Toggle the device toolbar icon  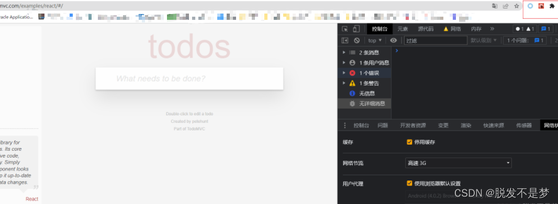(x=356, y=29)
